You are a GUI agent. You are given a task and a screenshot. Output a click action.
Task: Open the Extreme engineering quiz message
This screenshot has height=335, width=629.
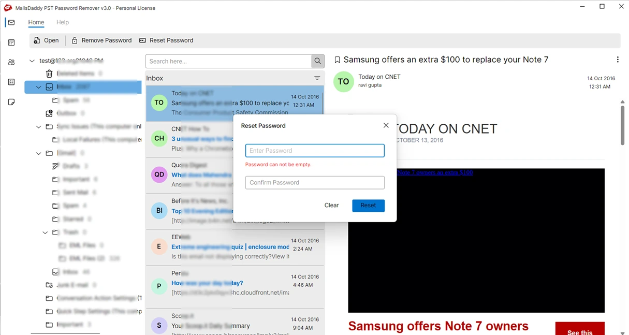click(235, 247)
